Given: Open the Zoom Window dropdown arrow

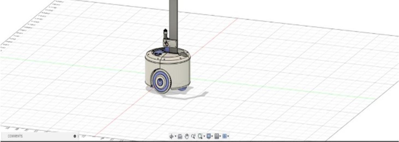Looking at the screenshot, I should pyautogui.click(x=204, y=136).
